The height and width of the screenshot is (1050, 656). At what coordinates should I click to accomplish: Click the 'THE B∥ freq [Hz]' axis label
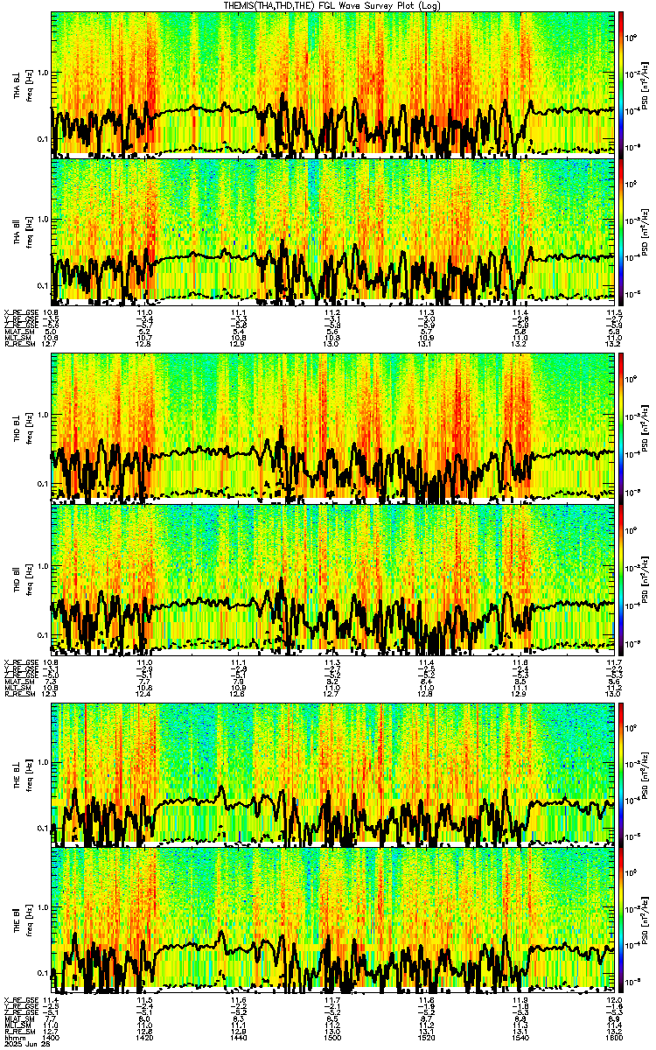click(x=23, y=921)
